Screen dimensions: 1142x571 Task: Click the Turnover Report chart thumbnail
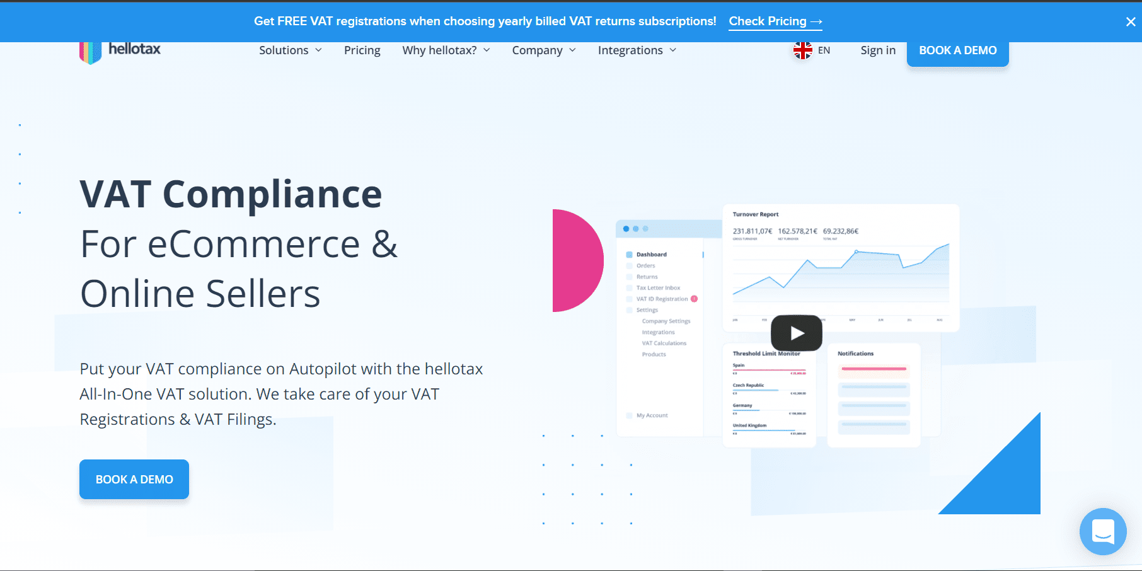click(x=841, y=268)
